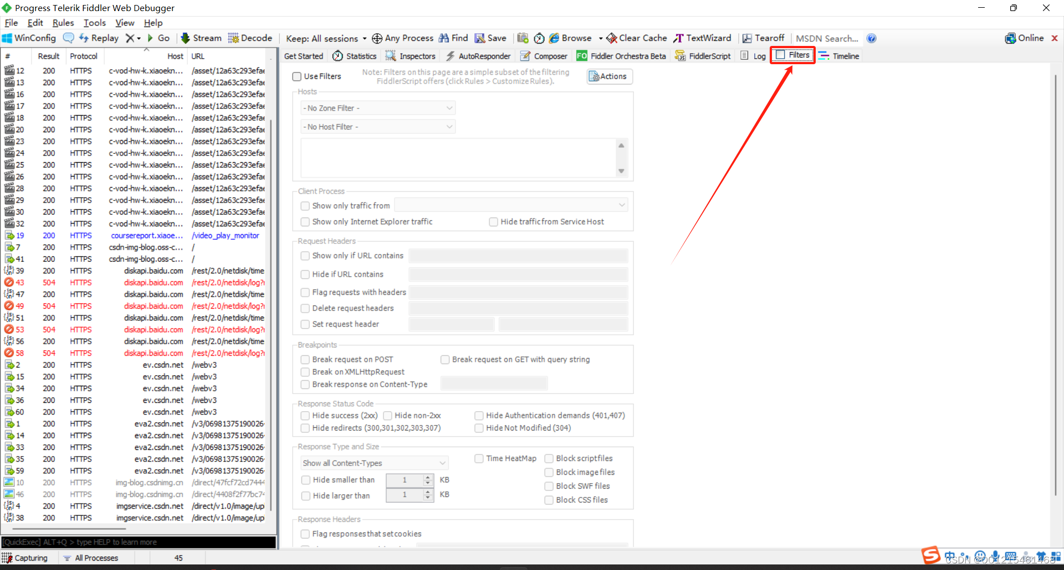Open the File menu
1064x570 pixels.
(11, 23)
